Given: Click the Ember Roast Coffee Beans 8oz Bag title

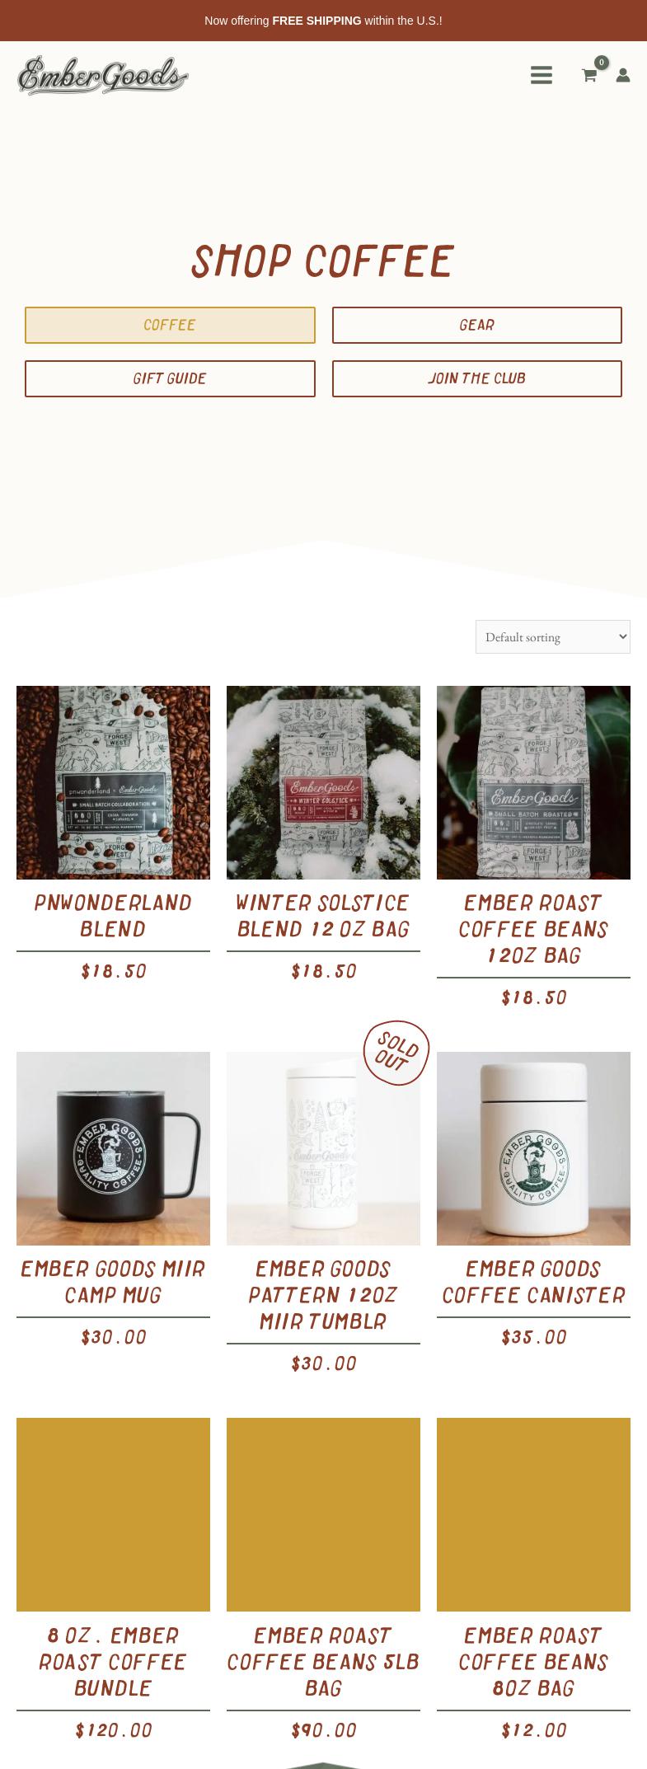Looking at the screenshot, I should tap(533, 1661).
